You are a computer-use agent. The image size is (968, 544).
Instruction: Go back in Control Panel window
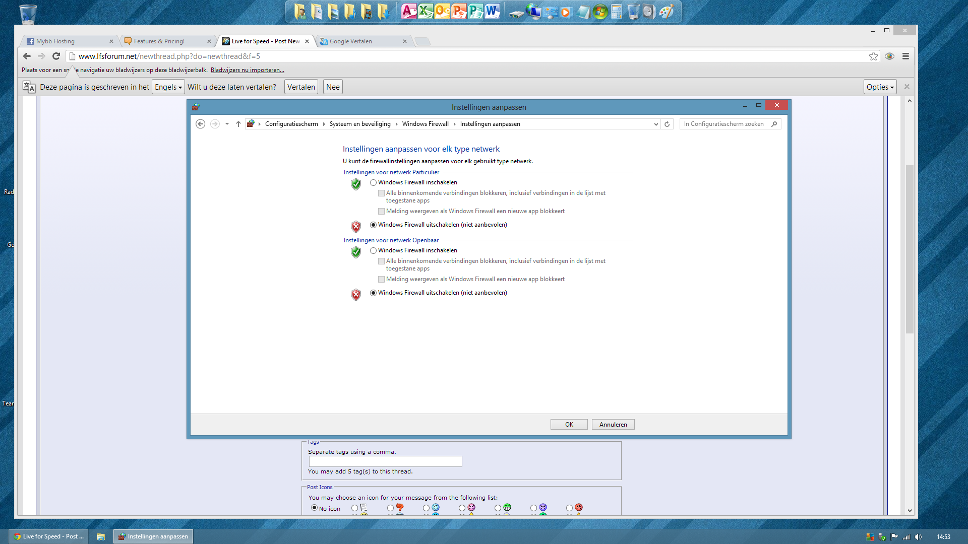pos(200,124)
